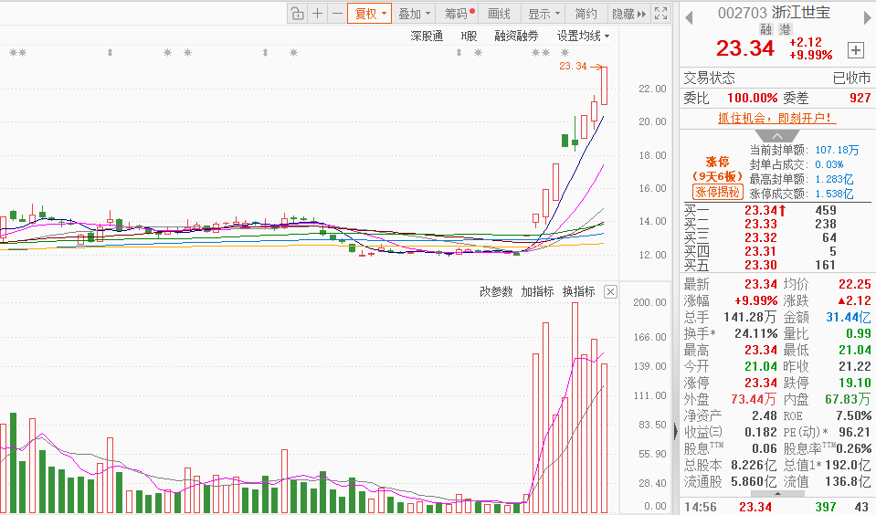Add stock to watchlist with plus box
This screenshot has height=515, width=876.
click(855, 49)
